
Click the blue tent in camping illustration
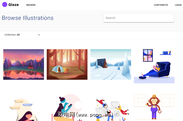point(58,69)
